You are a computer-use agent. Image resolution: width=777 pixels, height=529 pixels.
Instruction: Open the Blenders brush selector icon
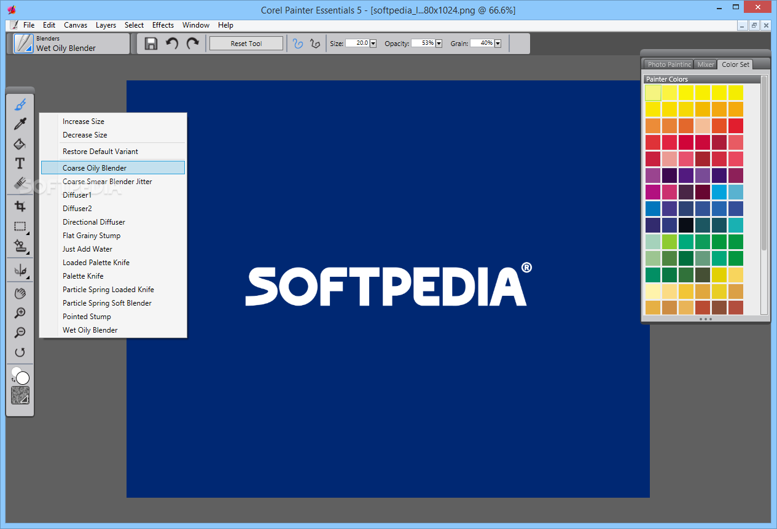[23, 44]
